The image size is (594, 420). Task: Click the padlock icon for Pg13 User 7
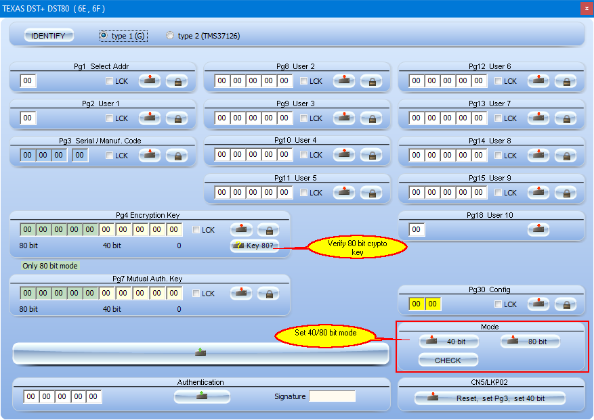(566, 118)
